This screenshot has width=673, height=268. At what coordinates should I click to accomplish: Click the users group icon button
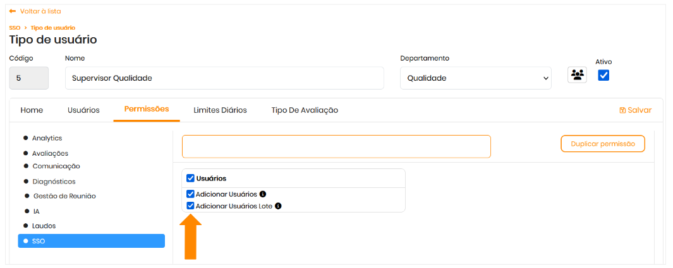(577, 75)
